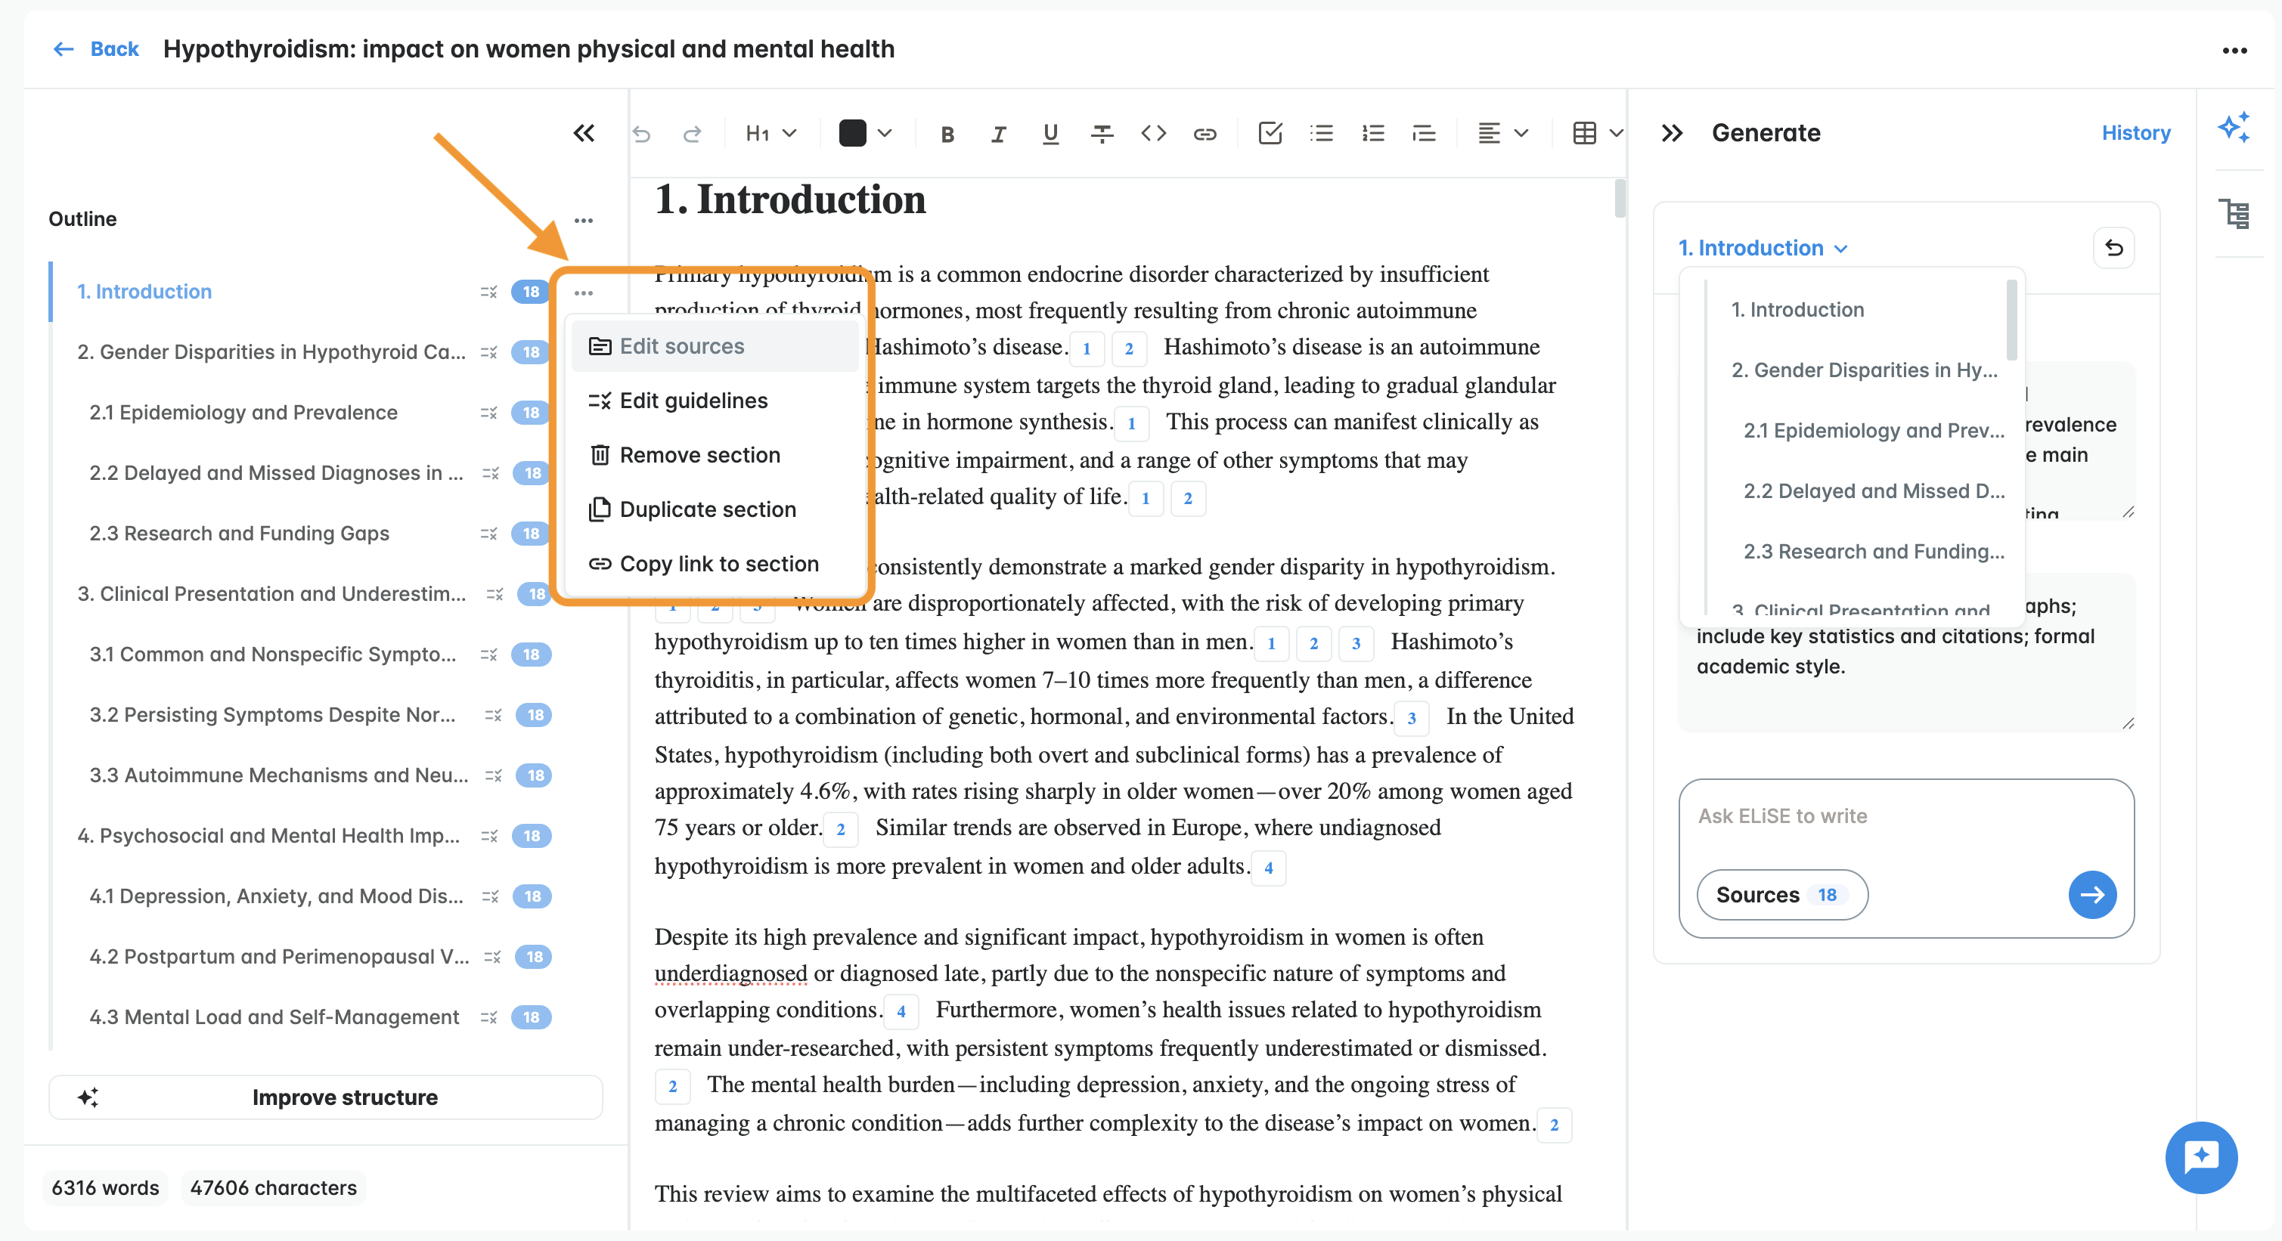Insert a checklist item
Screen dimensions: 2282x1241
click(x=1270, y=134)
